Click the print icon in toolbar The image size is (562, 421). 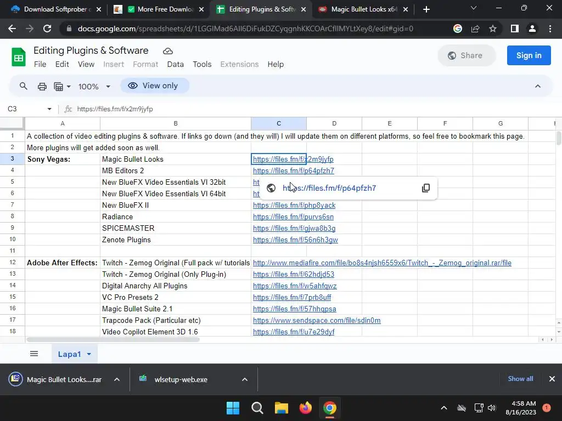coord(42,86)
